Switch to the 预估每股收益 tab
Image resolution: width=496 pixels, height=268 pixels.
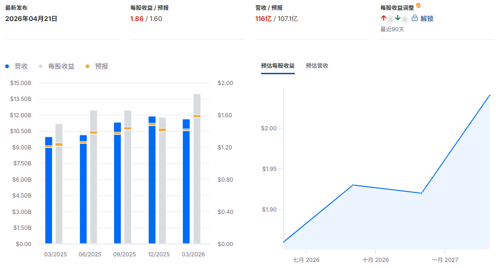point(278,66)
